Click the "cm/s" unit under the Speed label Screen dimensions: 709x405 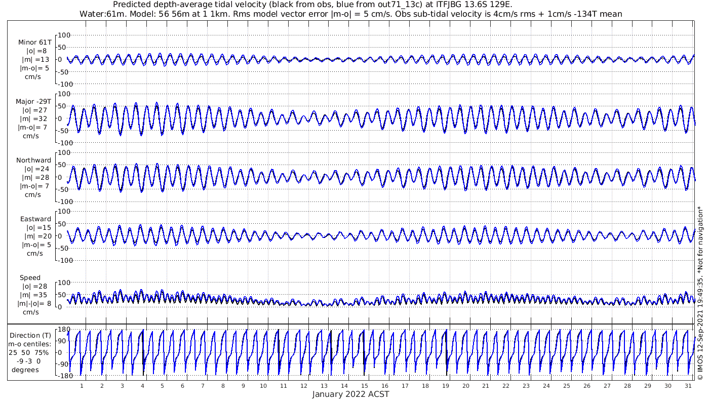(31, 312)
